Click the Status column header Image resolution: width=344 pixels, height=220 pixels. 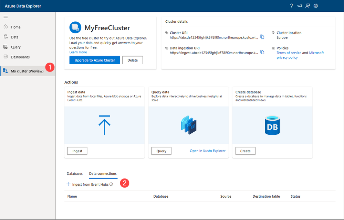(x=295, y=196)
